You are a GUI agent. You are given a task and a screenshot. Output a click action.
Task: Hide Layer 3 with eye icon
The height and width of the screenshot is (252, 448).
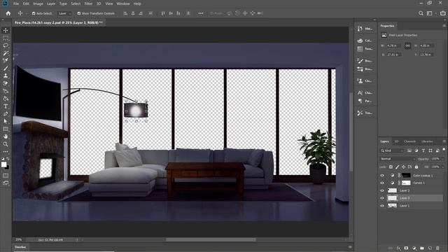pyautogui.click(x=382, y=198)
